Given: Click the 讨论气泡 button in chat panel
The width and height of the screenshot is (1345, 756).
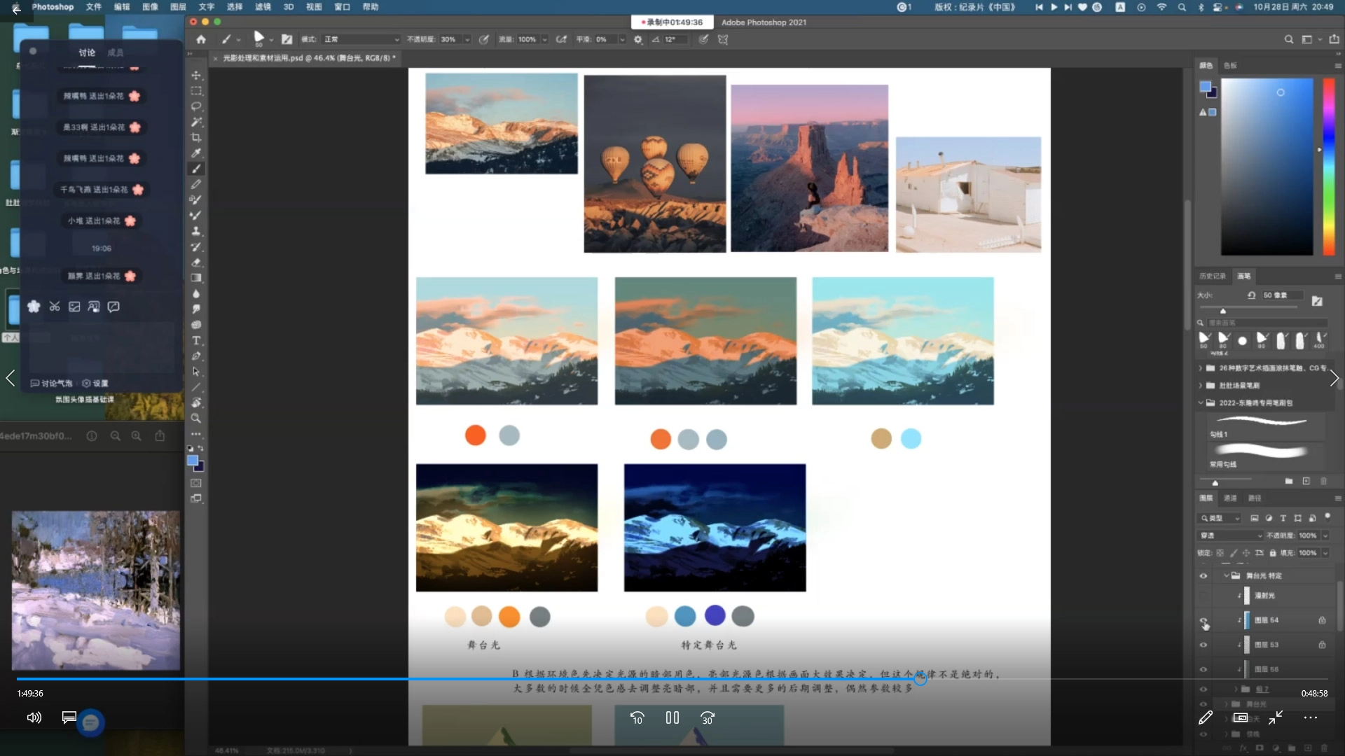Looking at the screenshot, I should [x=52, y=383].
